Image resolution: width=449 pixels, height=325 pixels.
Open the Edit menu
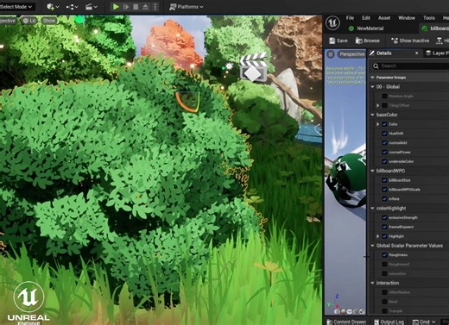[x=366, y=18]
